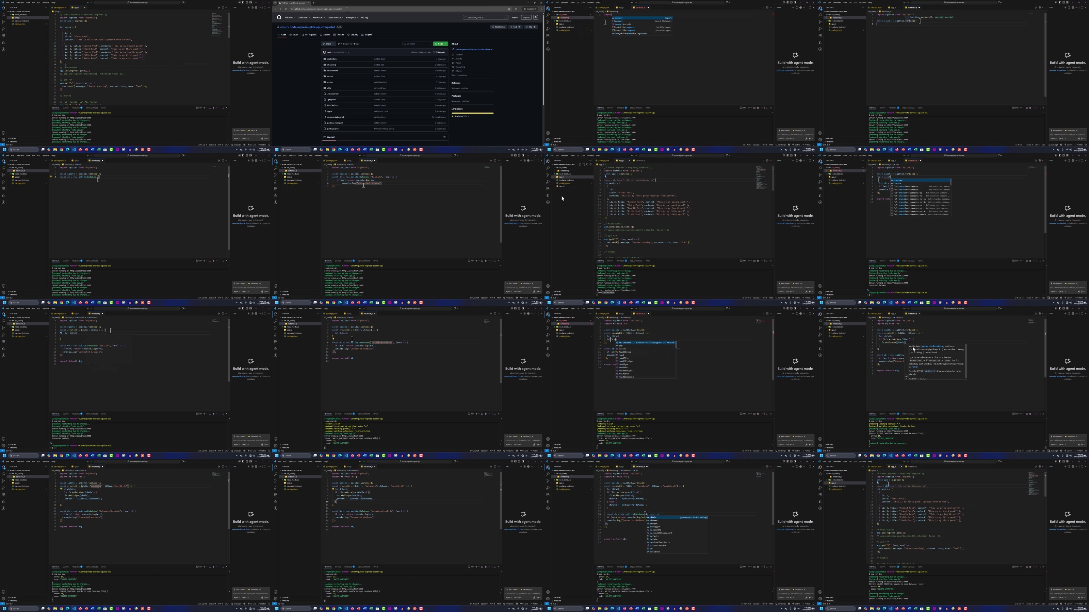Switch to Actions tab on GitHub
This screenshot has width=1089, height=612.
pos(326,35)
